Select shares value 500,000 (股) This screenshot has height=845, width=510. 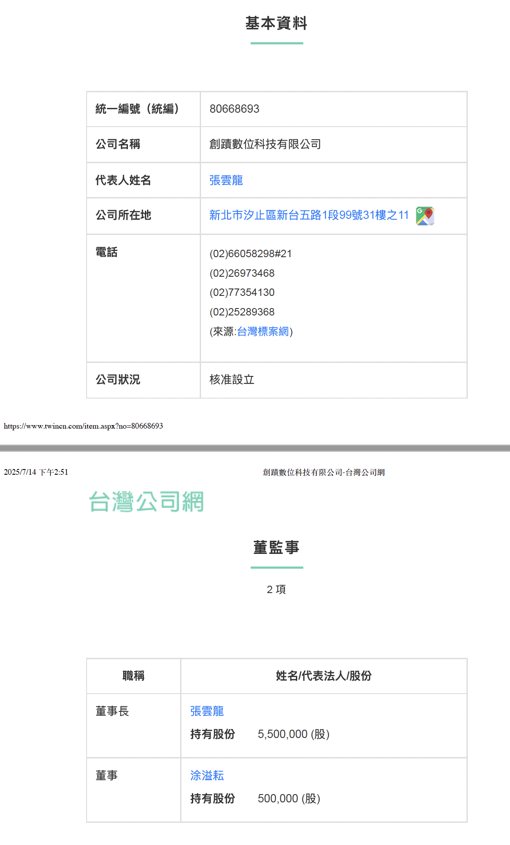[x=289, y=799]
